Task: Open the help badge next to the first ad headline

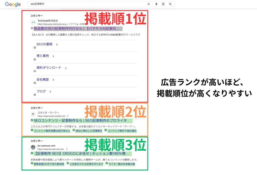Action: pos(32,28)
